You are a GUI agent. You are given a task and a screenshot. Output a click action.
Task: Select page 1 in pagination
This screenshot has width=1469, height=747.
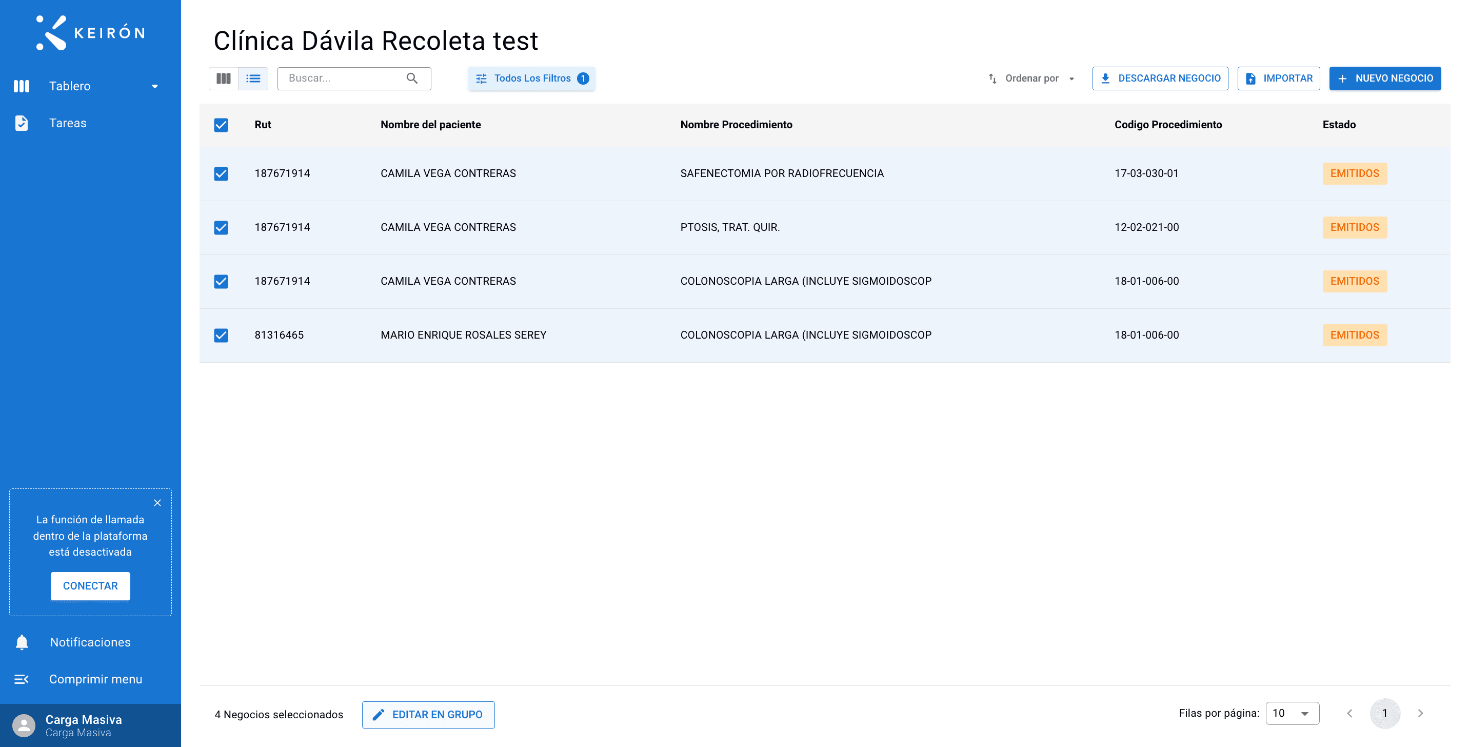click(x=1385, y=713)
